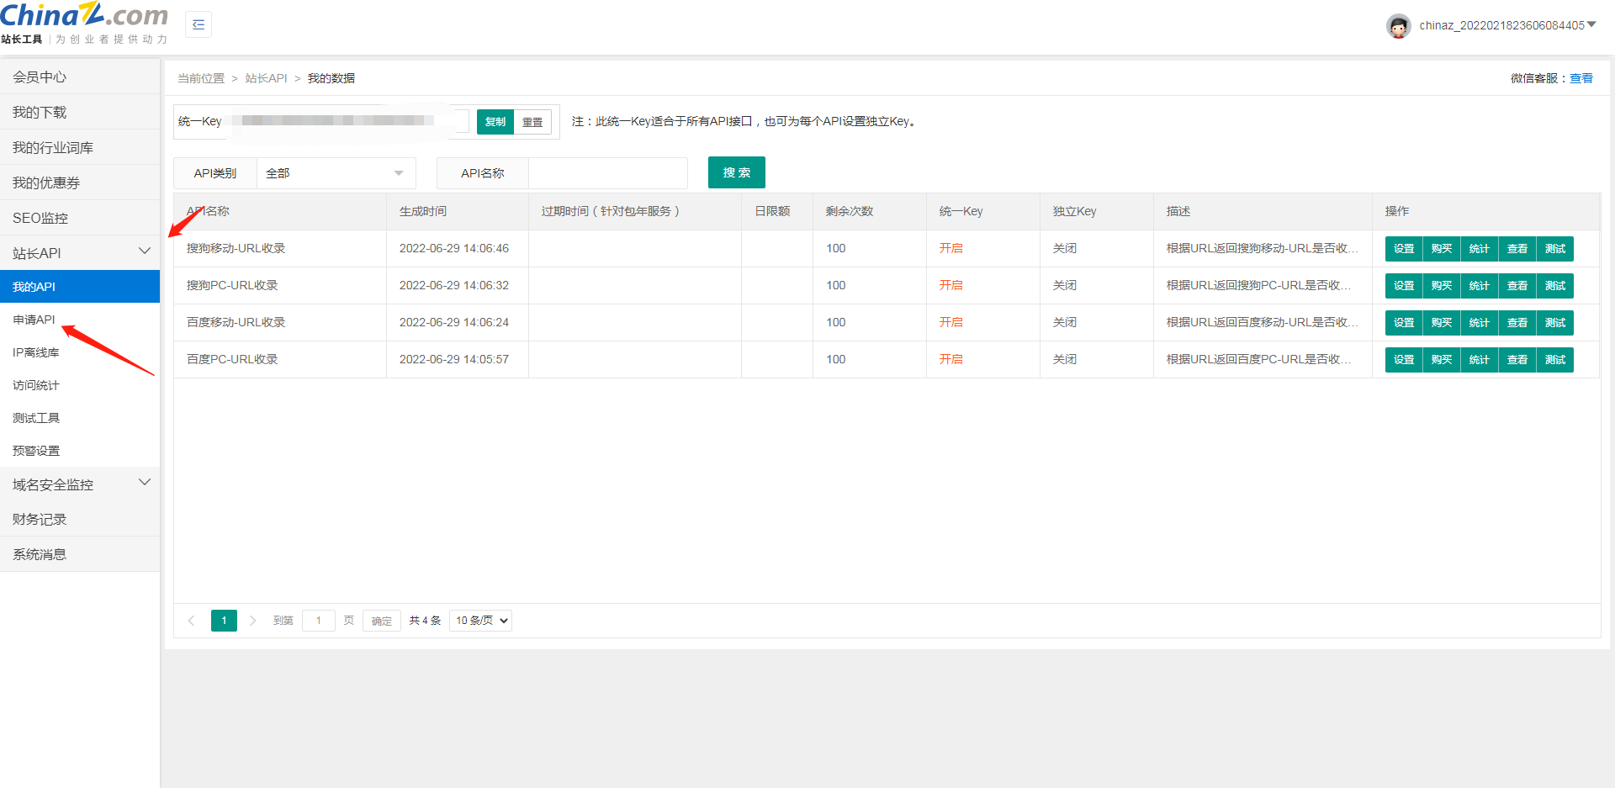Select 申请API submenu item

(80, 320)
